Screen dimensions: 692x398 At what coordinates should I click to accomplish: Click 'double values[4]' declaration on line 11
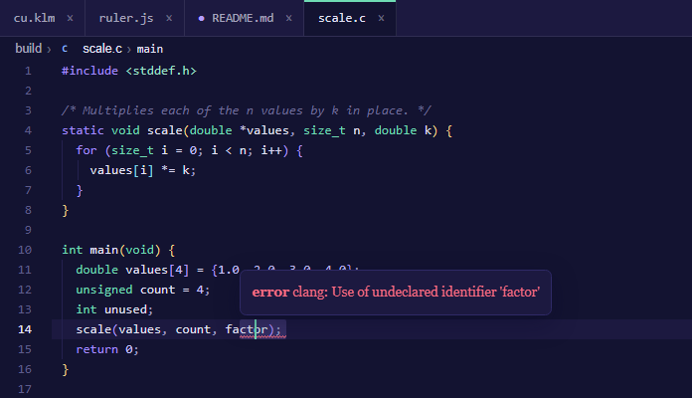click(132, 270)
